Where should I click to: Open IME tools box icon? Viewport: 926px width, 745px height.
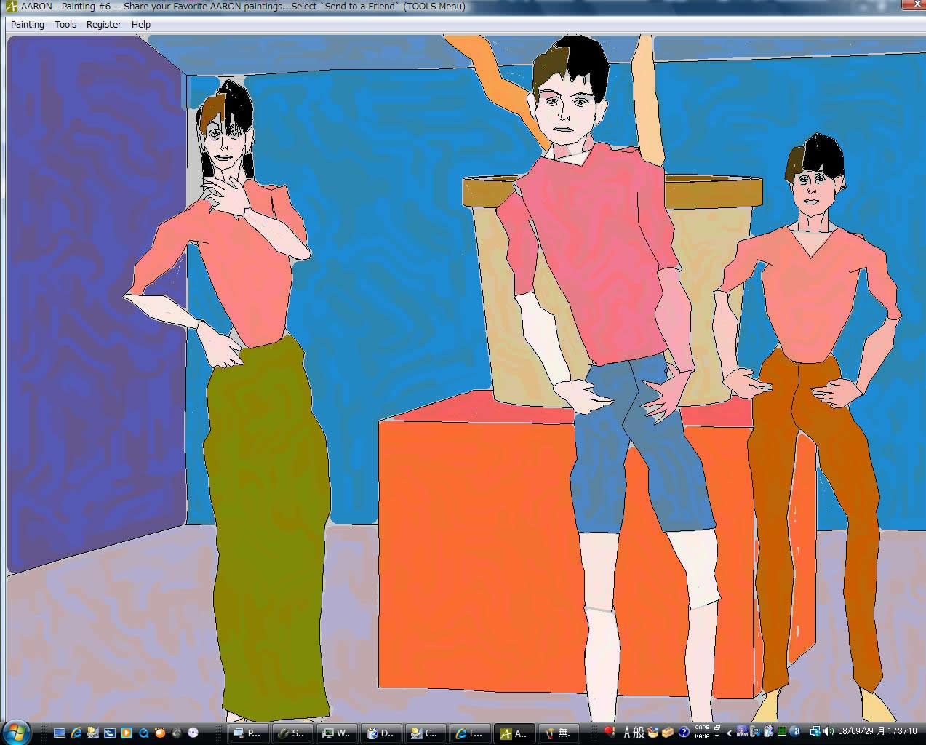(668, 733)
